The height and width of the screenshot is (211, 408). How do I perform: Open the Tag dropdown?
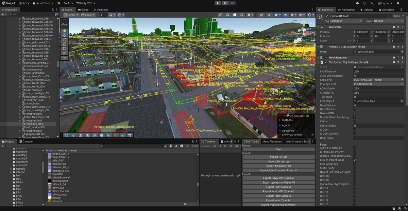coord(346,21)
